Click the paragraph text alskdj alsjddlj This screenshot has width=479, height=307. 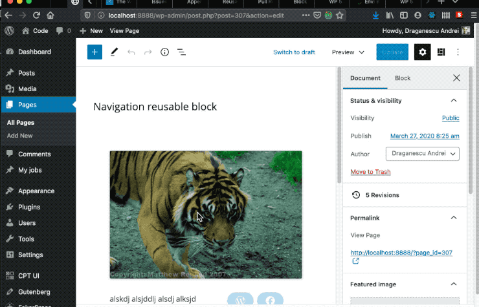click(x=153, y=299)
